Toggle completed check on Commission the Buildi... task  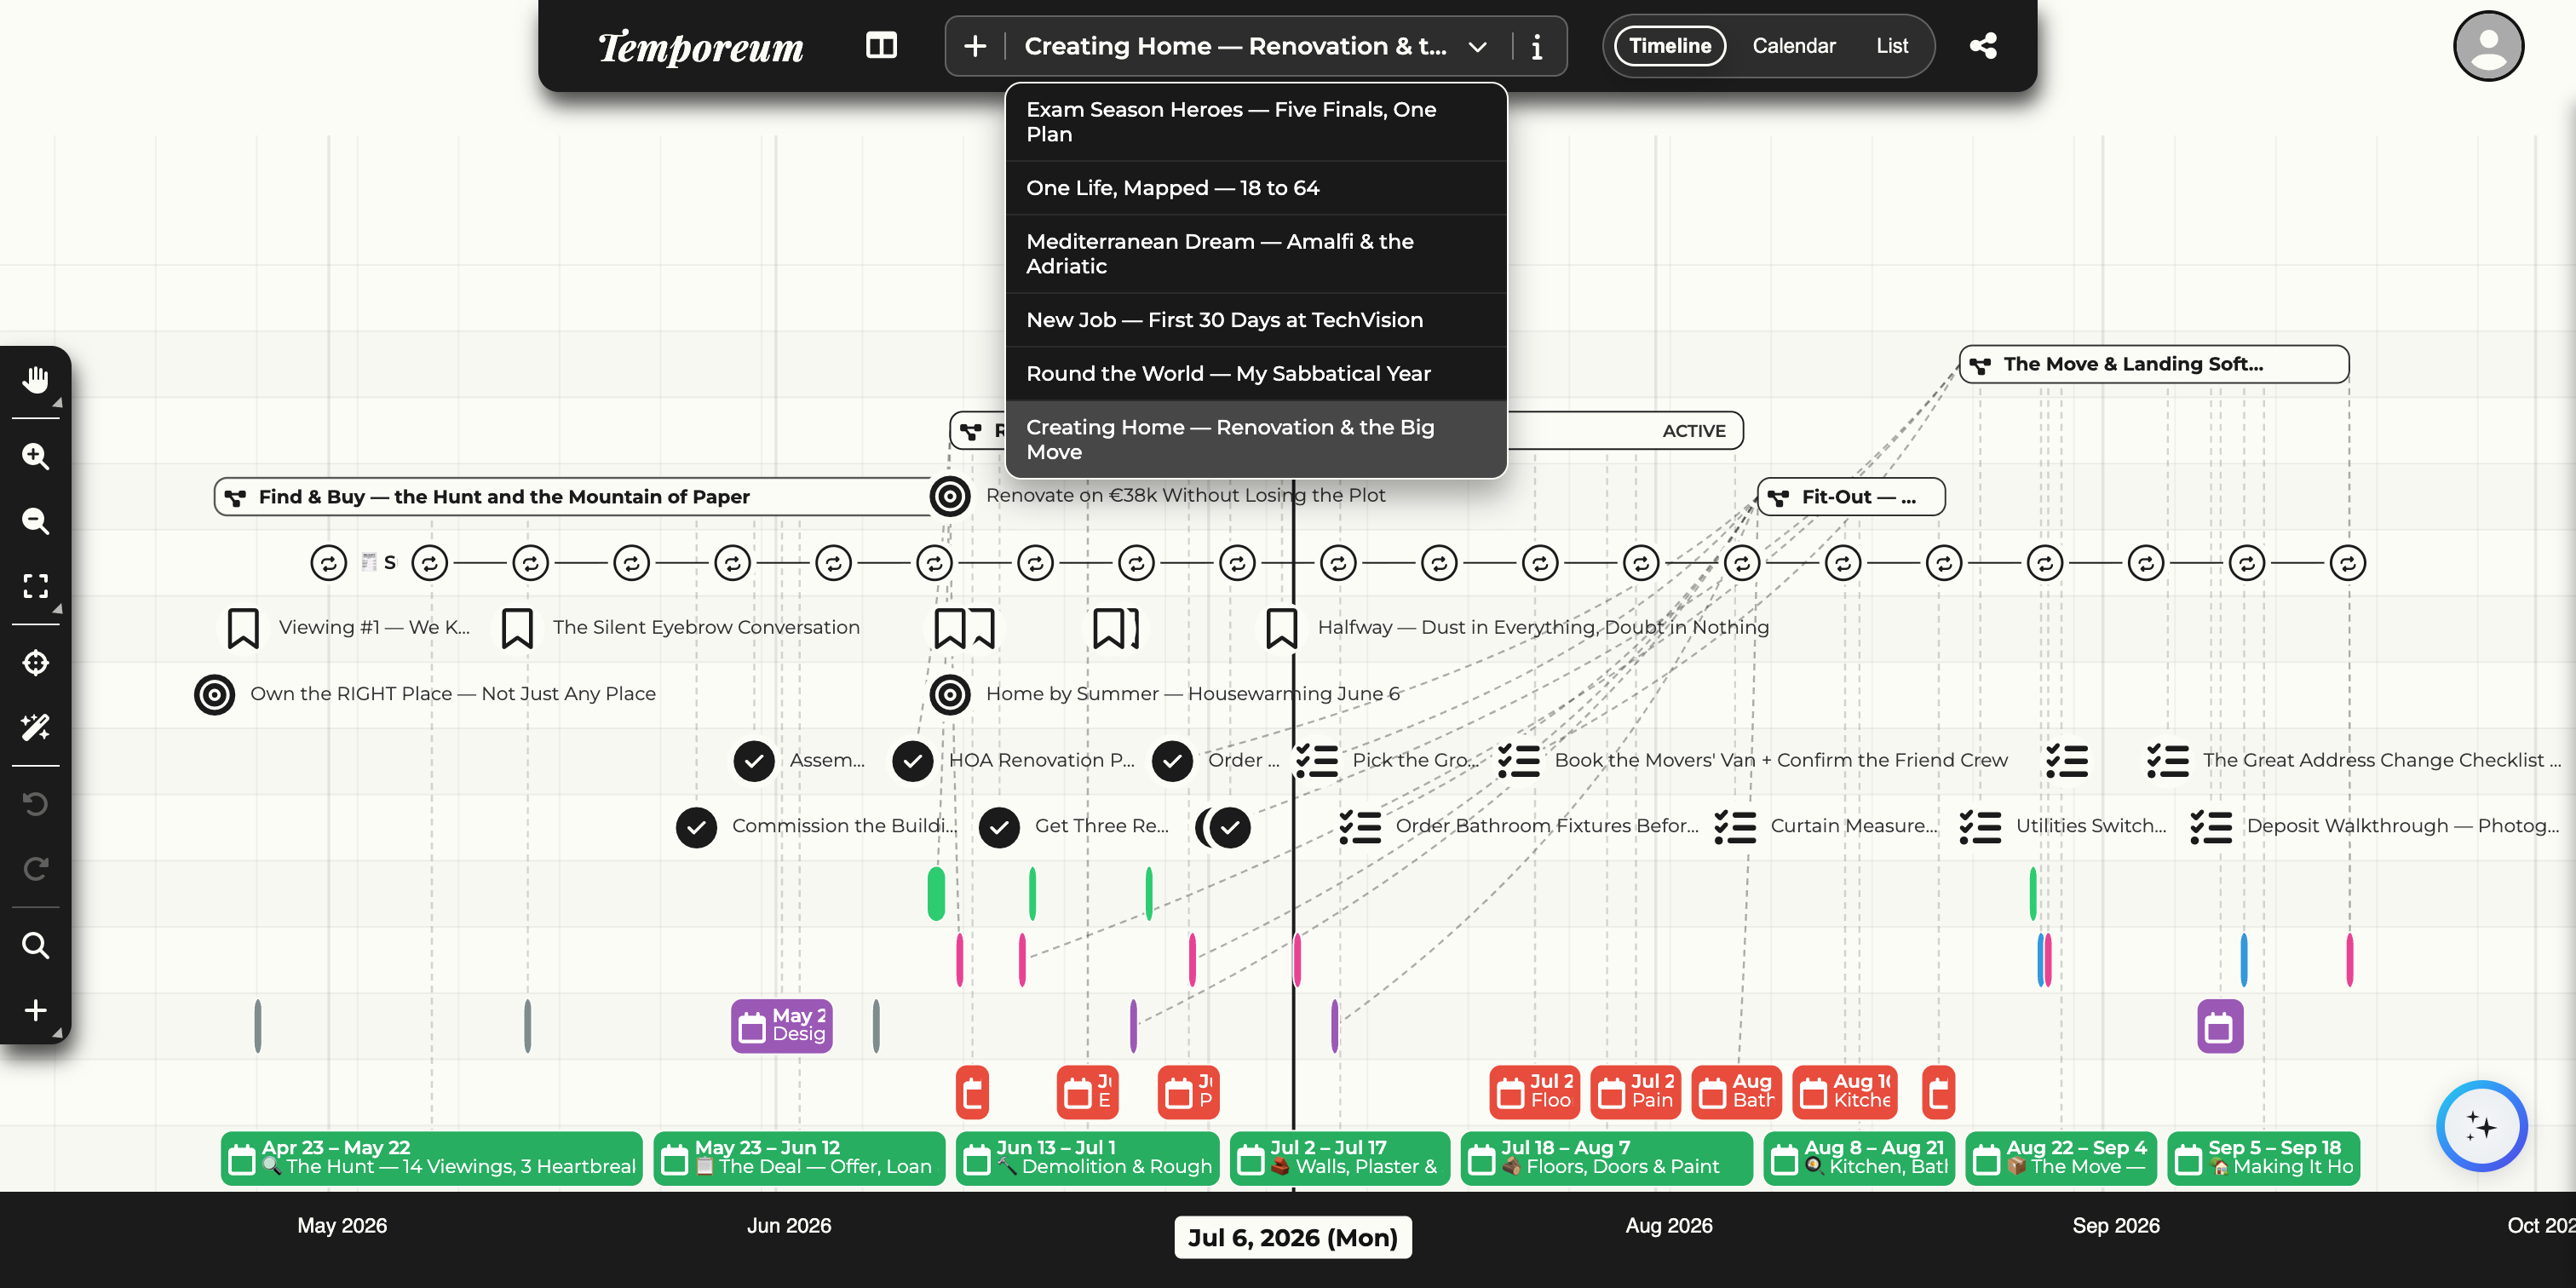click(x=696, y=827)
